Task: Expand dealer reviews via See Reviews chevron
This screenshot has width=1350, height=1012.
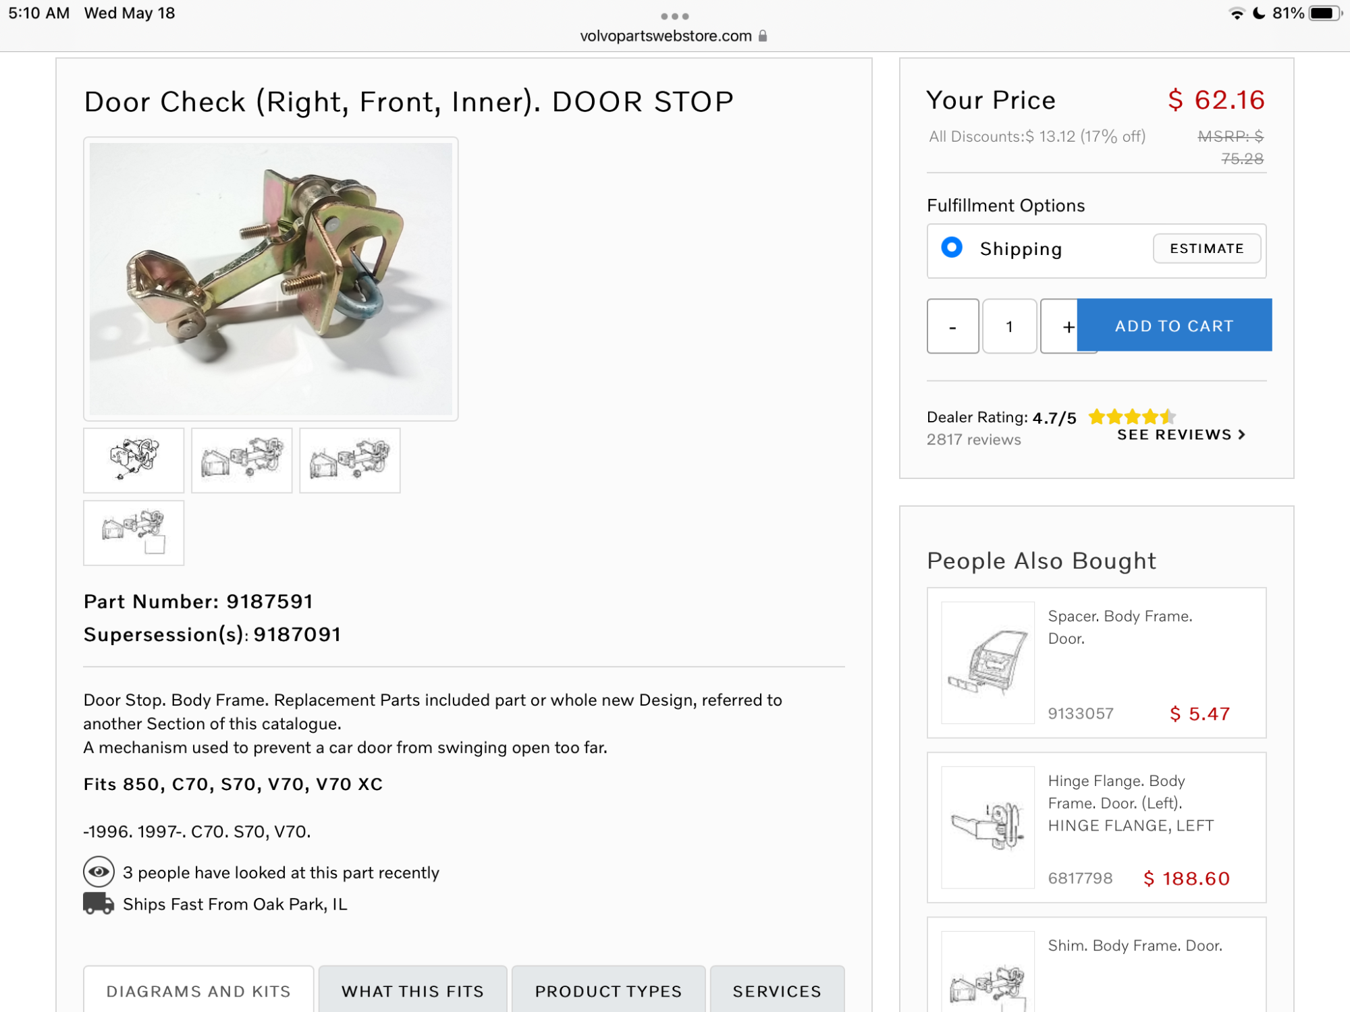Action: tap(1242, 435)
